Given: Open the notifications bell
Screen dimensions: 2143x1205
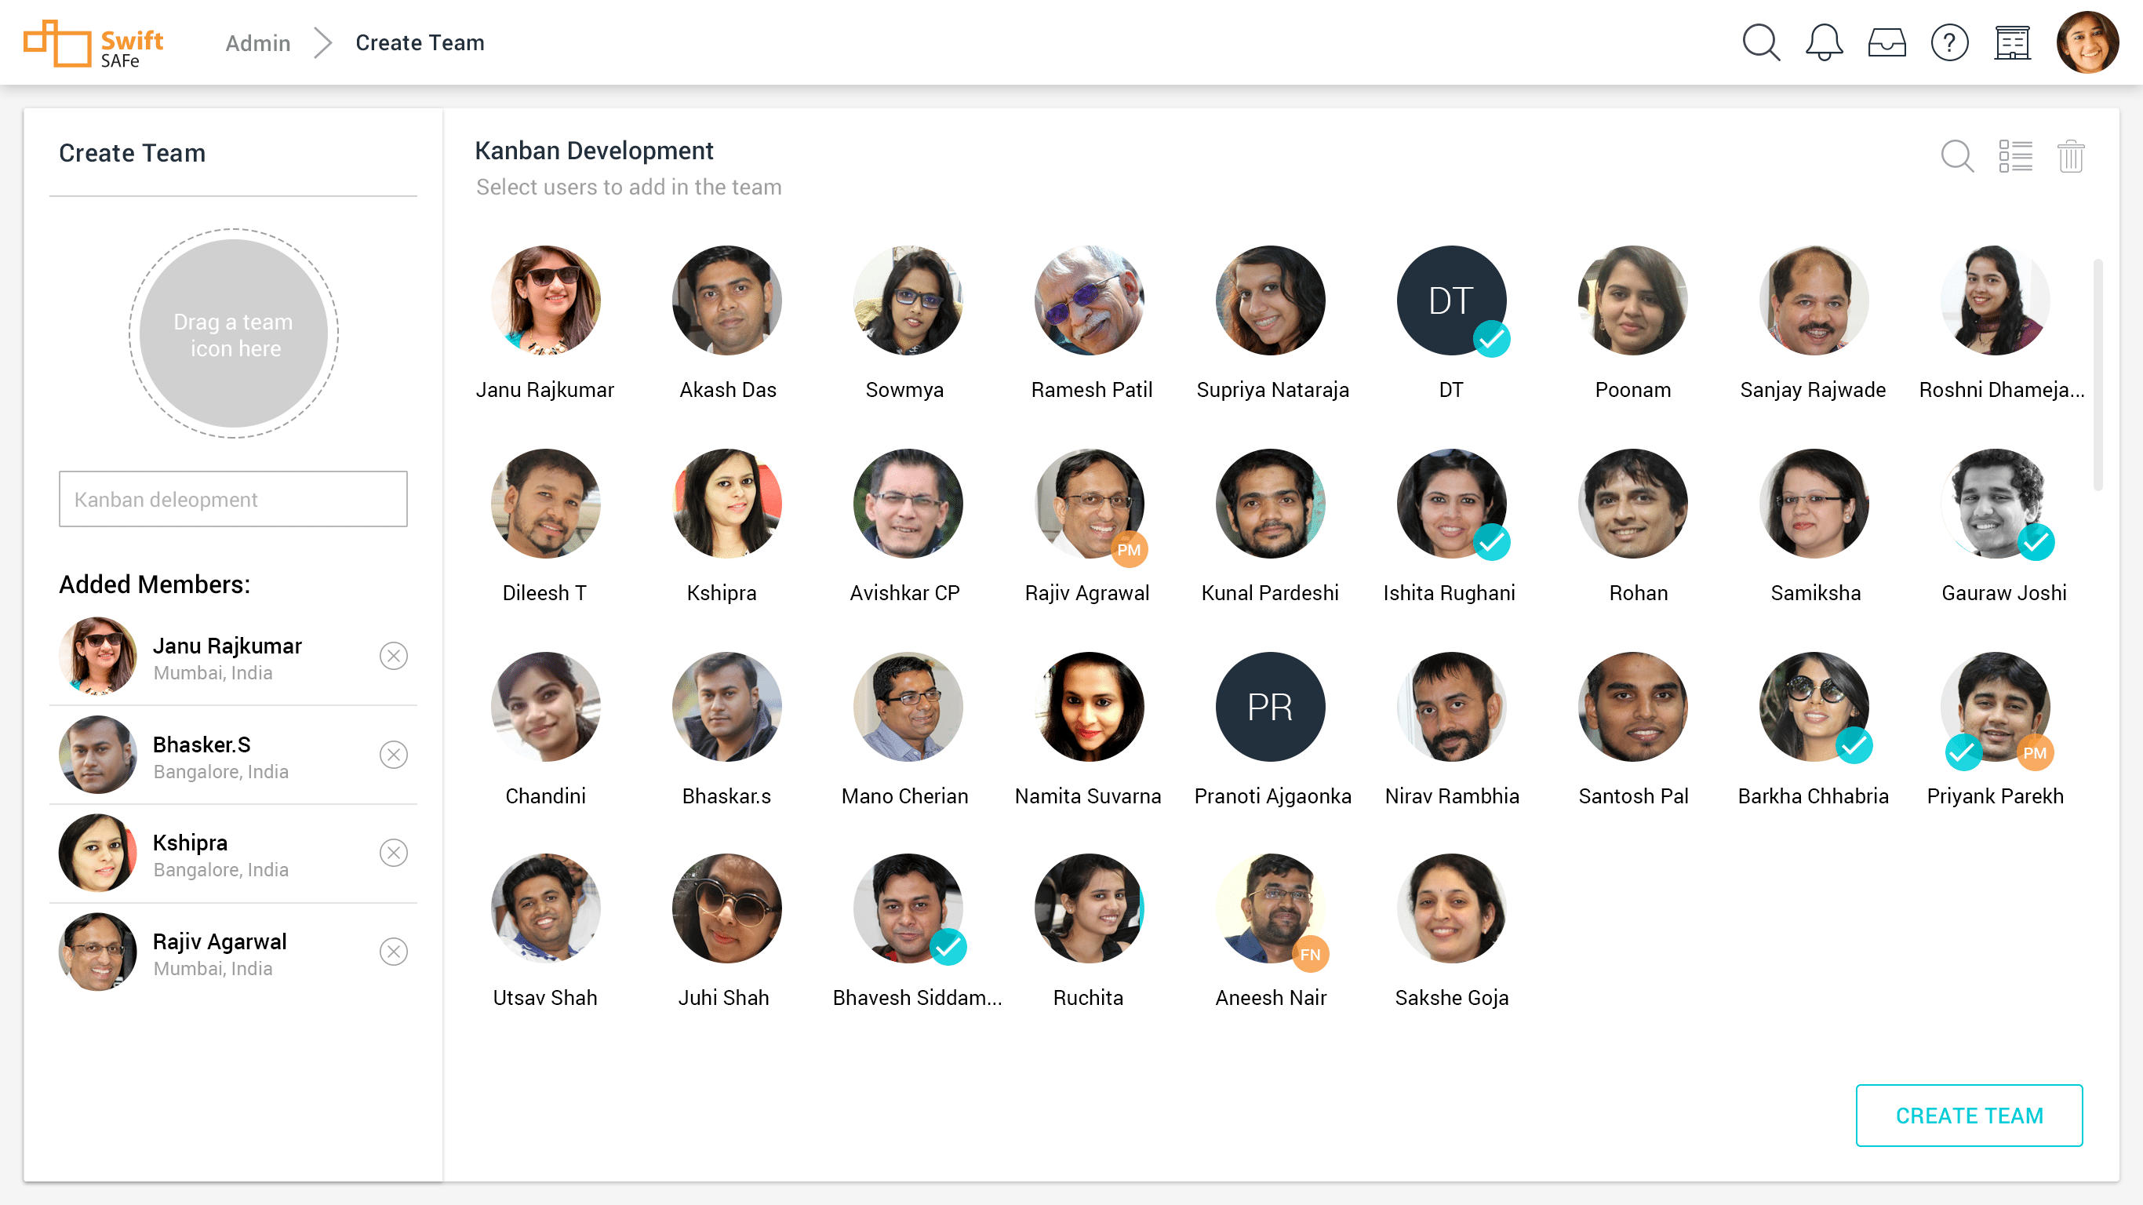Looking at the screenshot, I should click(x=1824, y=42).
